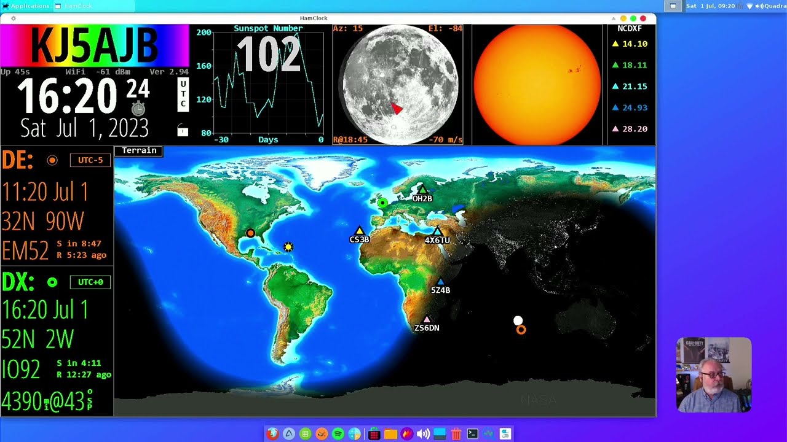Click the DE coordinates 32N 90W
Image resolution: width=787 pixels, height=442 pixels.
pyautogui.click(x=43, y=221)
